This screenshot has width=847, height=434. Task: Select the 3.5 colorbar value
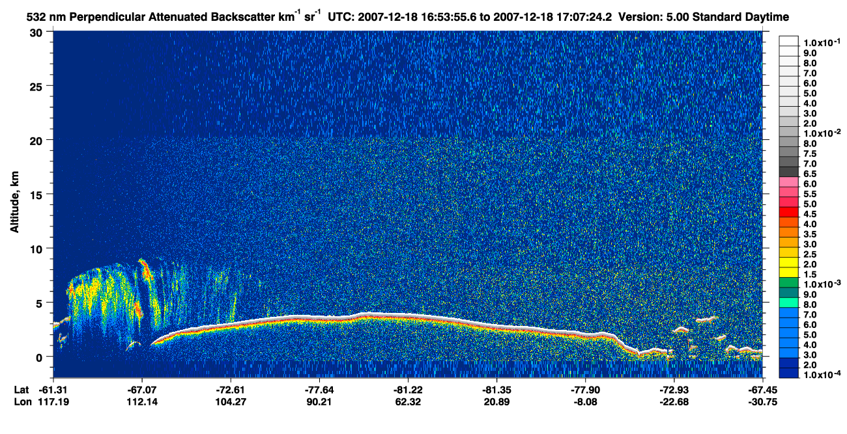click(811, 234)
